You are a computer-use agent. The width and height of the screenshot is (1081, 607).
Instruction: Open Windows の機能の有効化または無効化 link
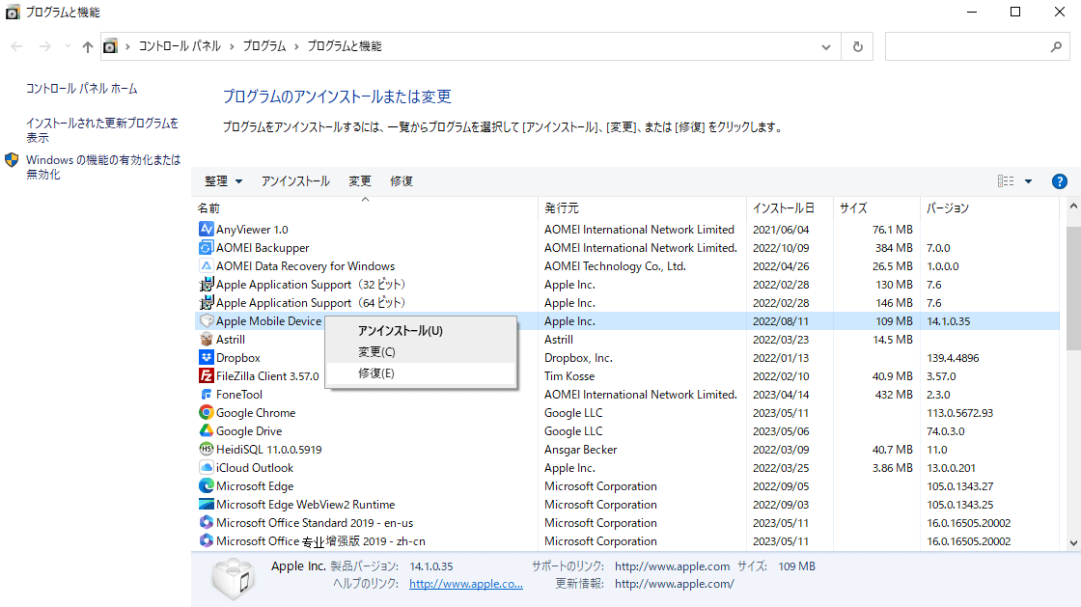coord(102,167)
